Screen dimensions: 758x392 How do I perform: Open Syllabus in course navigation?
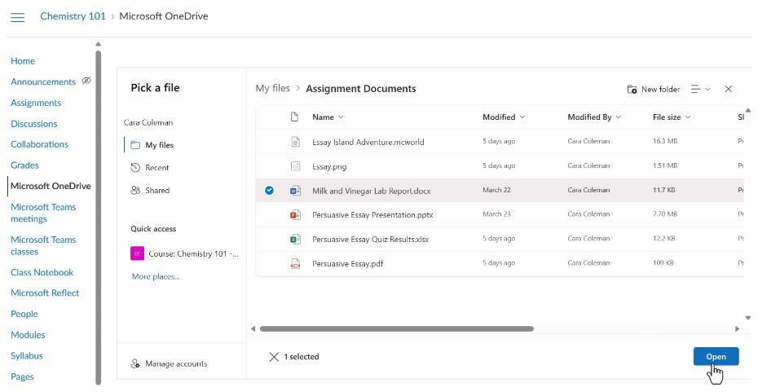click(x=27, y=356)
